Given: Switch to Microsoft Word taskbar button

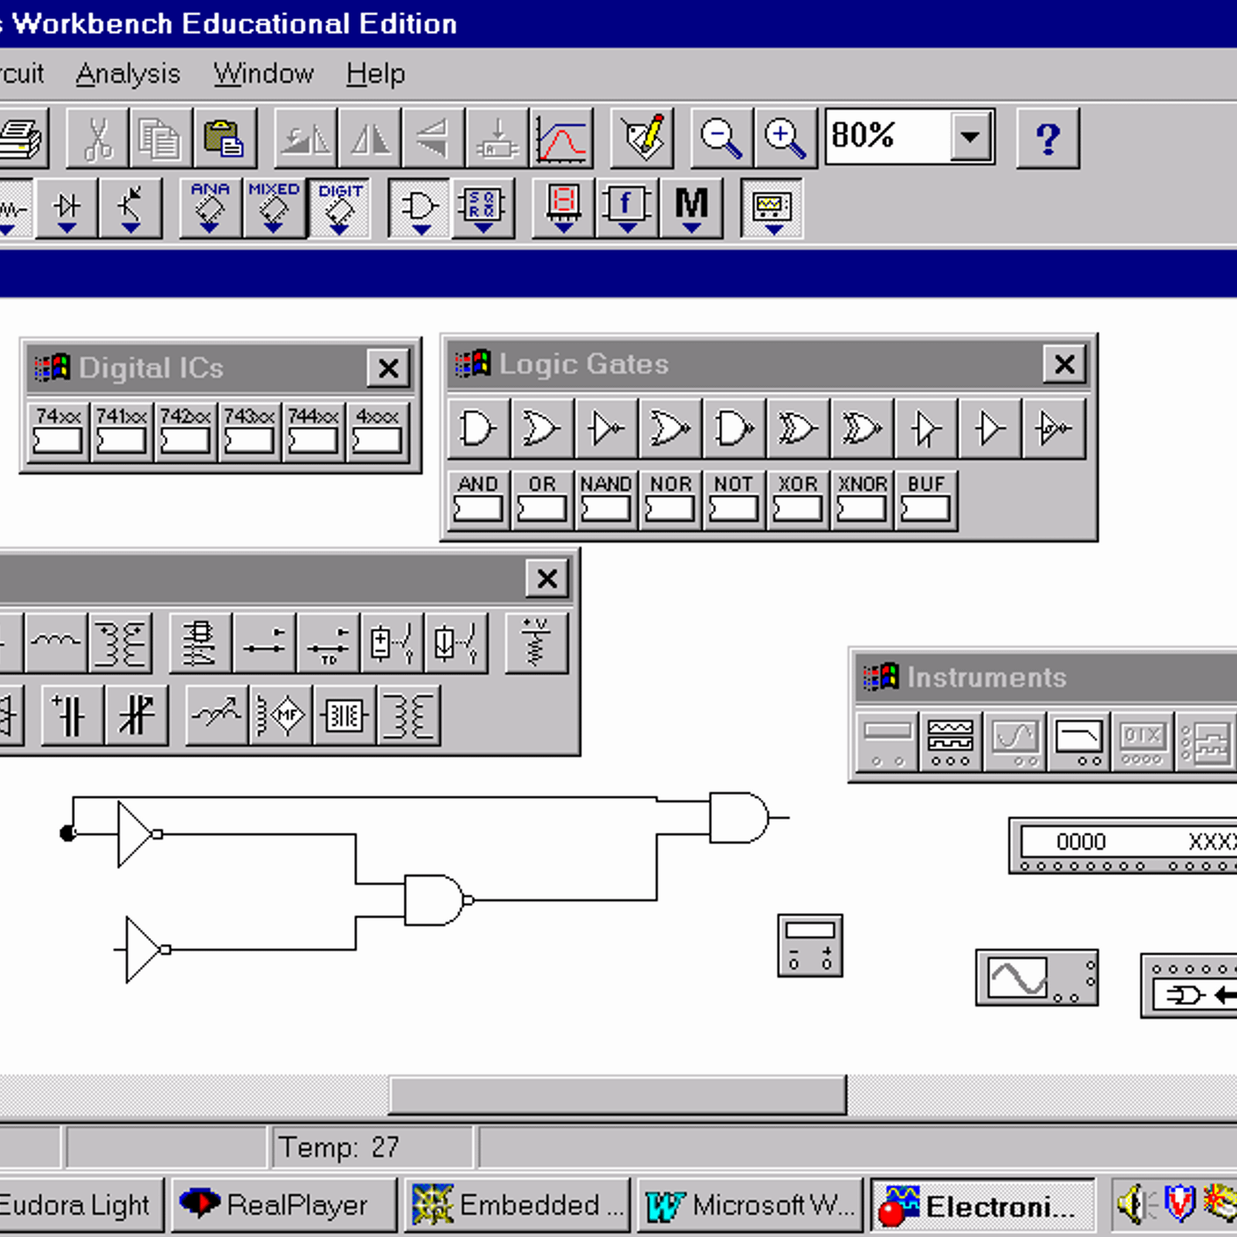Looking at the screenshot, I should pos(750,1205).
